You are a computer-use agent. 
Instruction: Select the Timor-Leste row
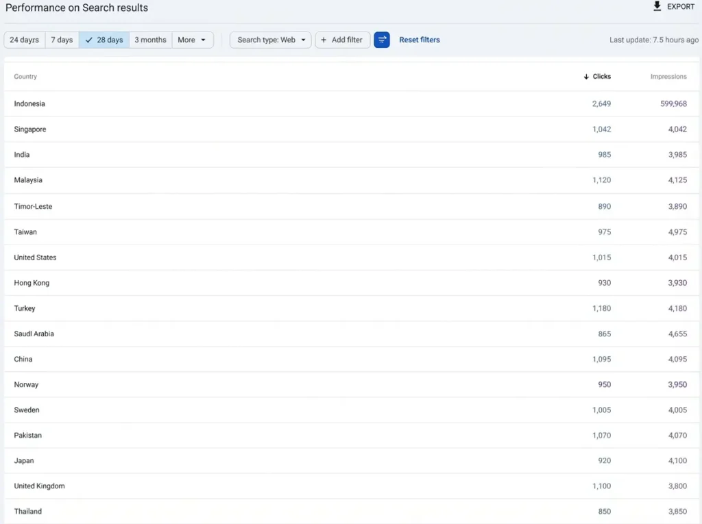[x=352, y=206]
